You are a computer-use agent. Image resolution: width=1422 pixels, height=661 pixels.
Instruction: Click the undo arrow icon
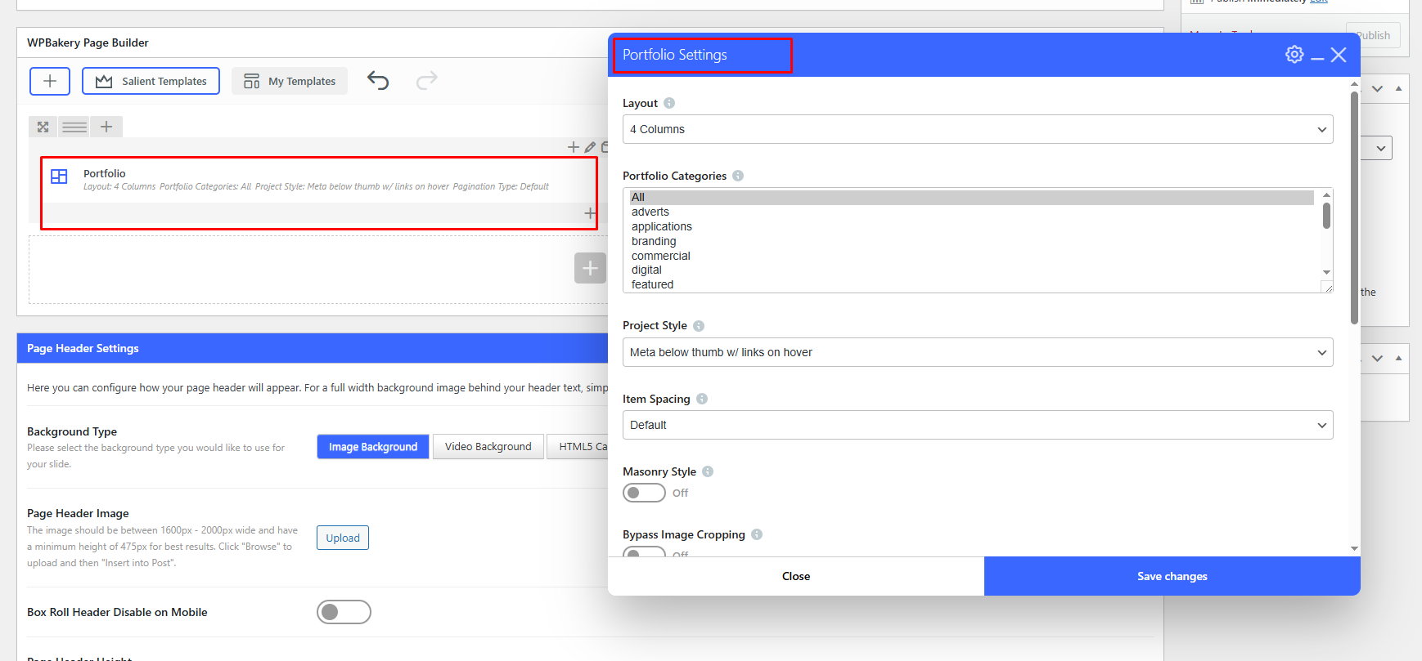pos(378,80)
